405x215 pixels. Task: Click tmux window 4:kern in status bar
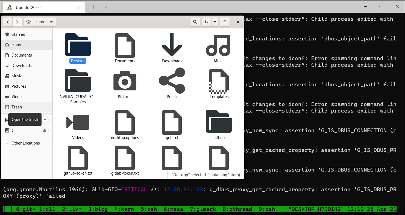[124, 209]
